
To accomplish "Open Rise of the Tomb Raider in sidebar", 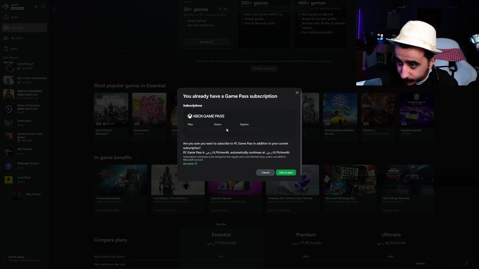I will 25,80.
